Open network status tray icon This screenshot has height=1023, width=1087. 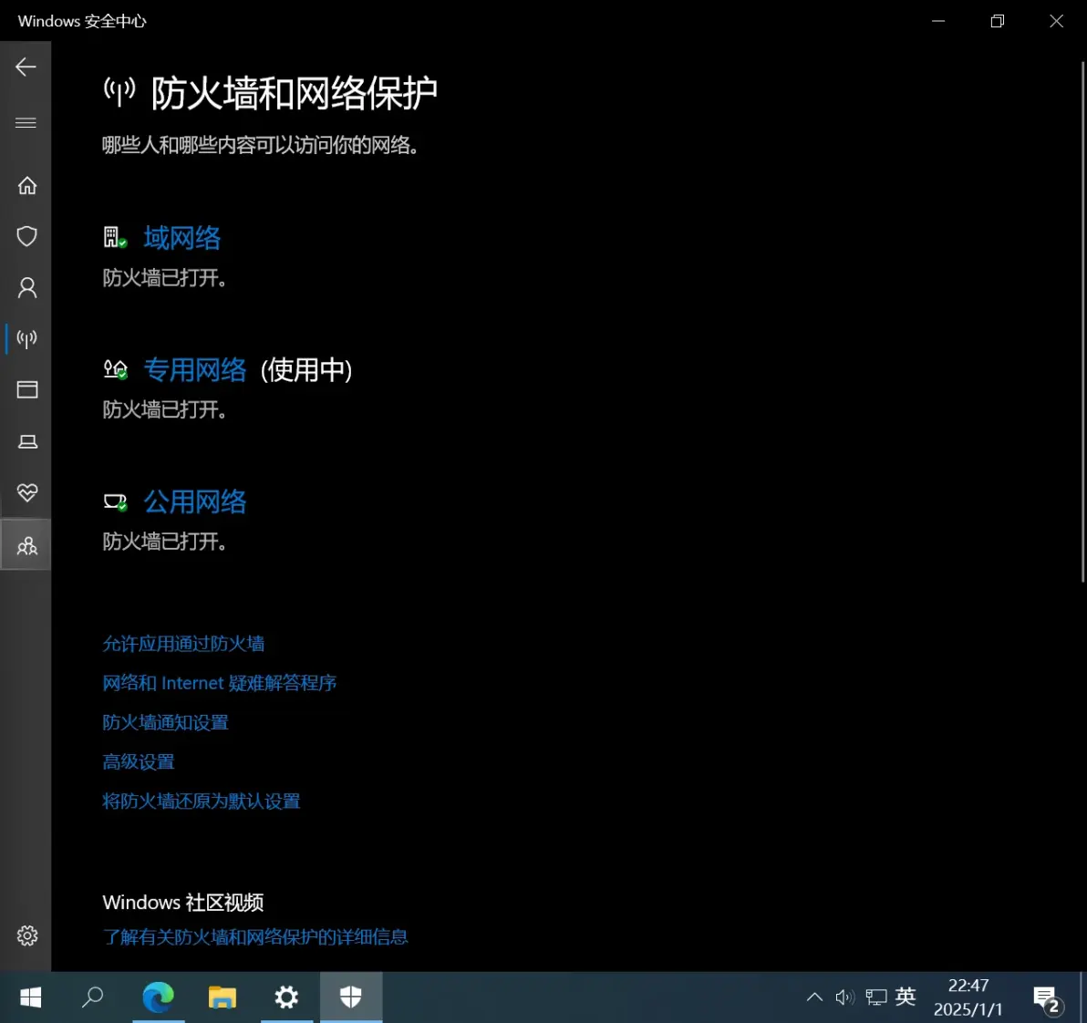pyautogui.click(x=876, y=997)
